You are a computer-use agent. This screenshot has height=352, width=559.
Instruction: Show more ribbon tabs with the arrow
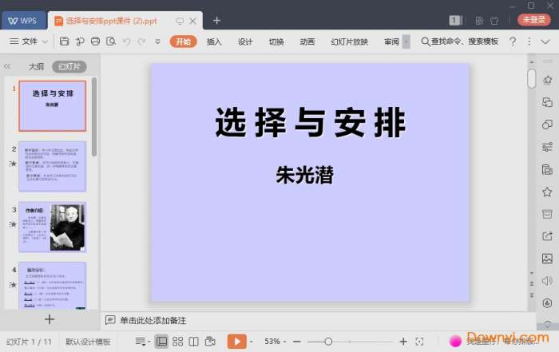pos(406,42)
